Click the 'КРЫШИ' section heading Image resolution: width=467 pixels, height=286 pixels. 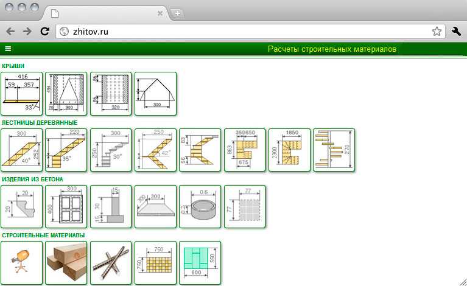point(13,66)
